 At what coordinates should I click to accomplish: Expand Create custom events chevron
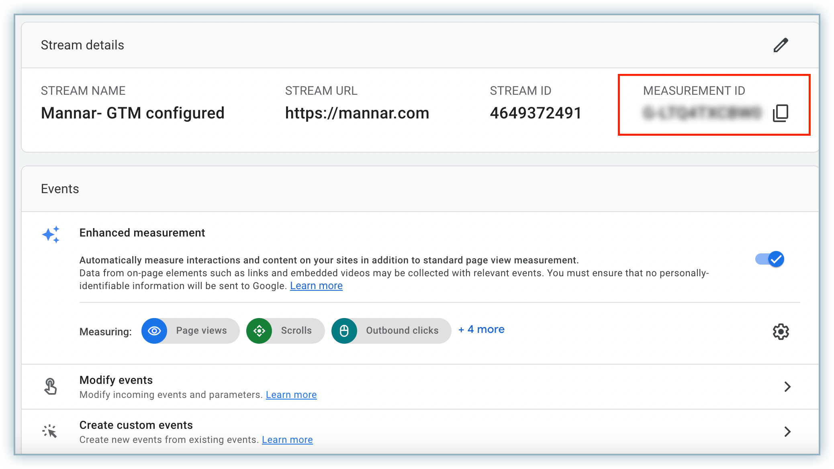787,432
